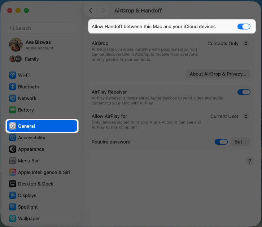
Task: Open Appearance settings
Action: pos(42,149)
